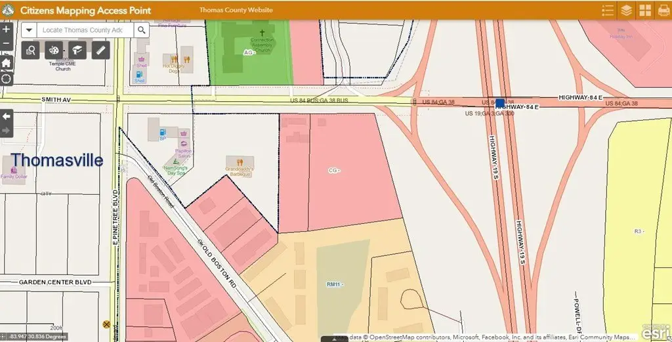Zoom in on the map

[x=7, y=30]
